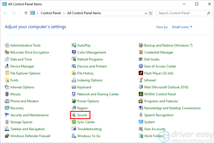The height and width of the screenshot is (143, 214).
Task: Click the Search Control Panel field
Action: (181, 13)
